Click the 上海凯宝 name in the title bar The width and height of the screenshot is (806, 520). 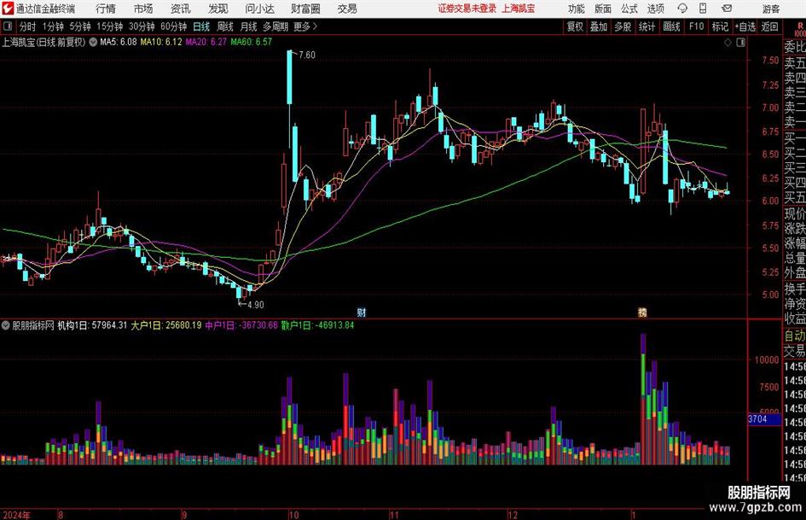(519, 9)
